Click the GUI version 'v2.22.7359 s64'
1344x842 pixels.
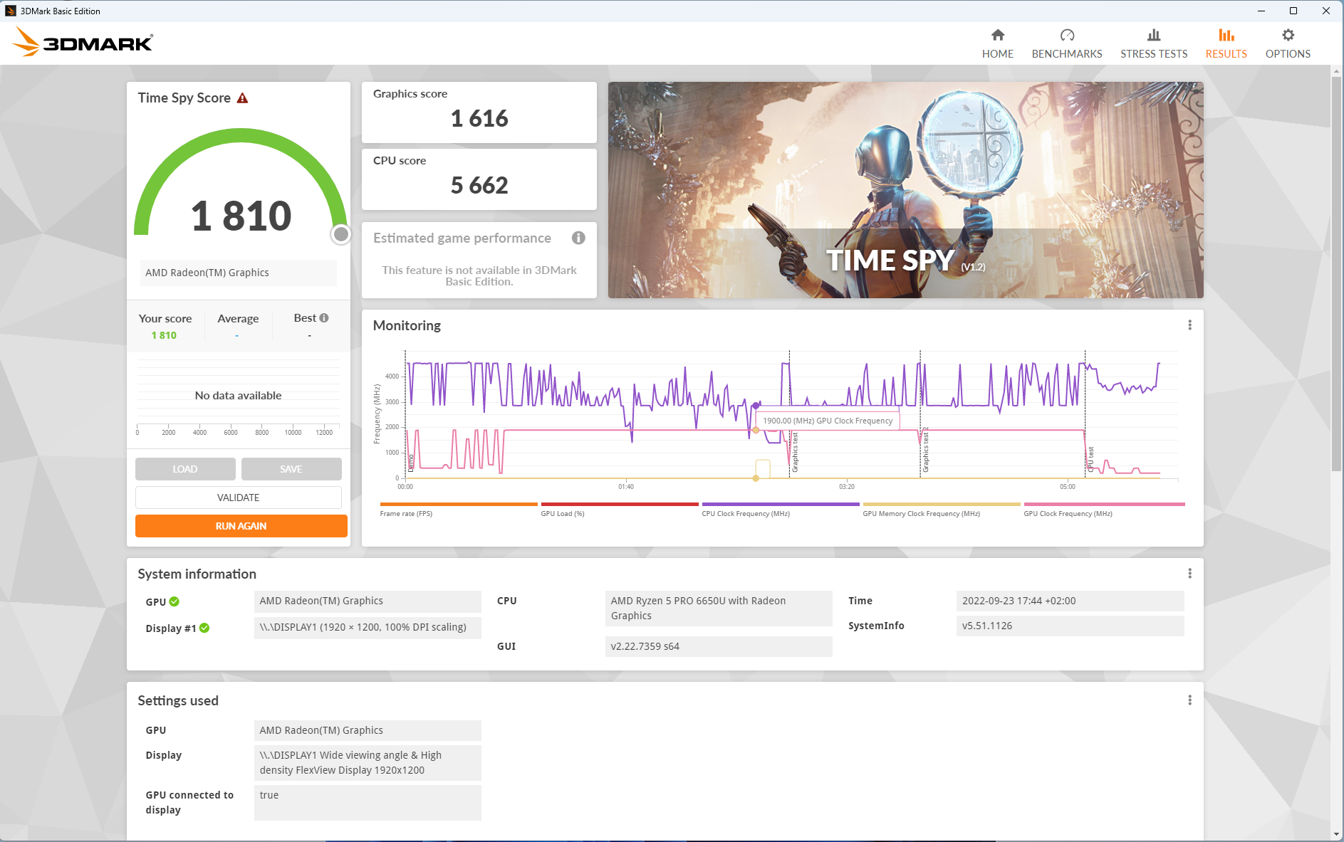(x=719, y=646)
